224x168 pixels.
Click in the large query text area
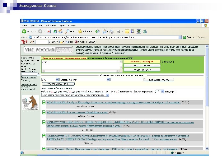[x=81, y=65]
